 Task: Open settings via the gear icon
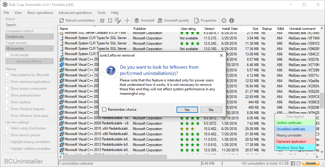coord(224,20)
